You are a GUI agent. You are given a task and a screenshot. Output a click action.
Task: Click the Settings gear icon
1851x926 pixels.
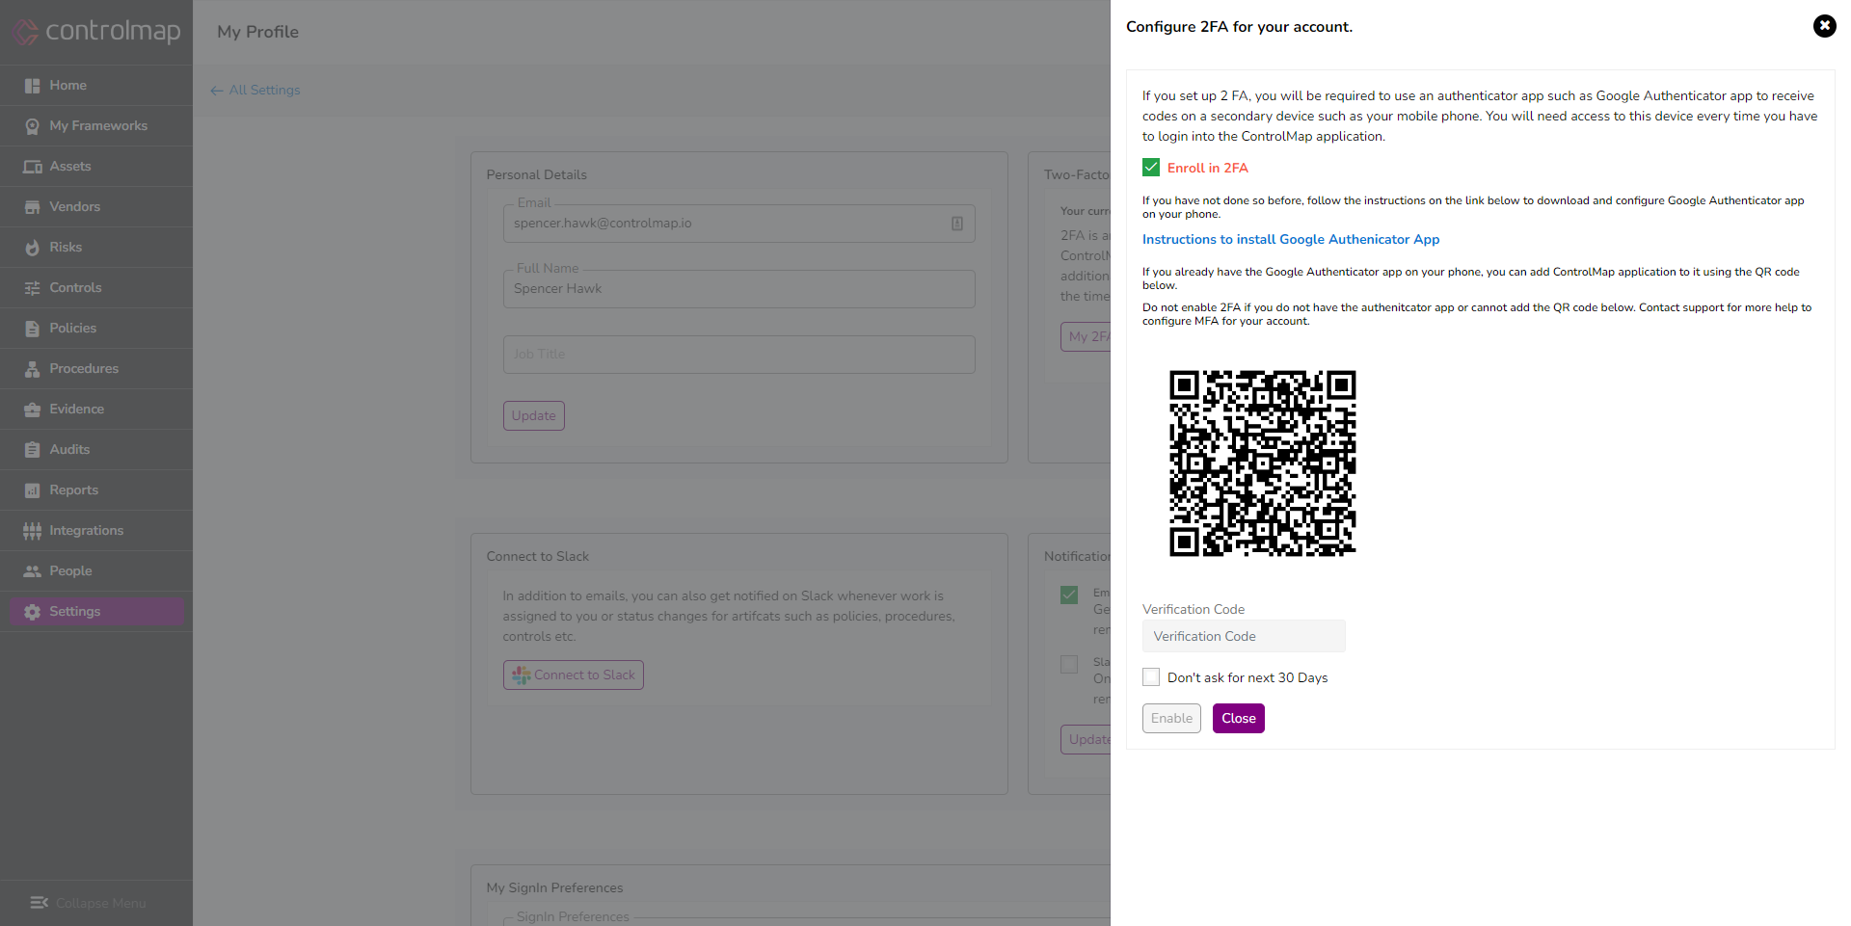click(x=32, y=612)
